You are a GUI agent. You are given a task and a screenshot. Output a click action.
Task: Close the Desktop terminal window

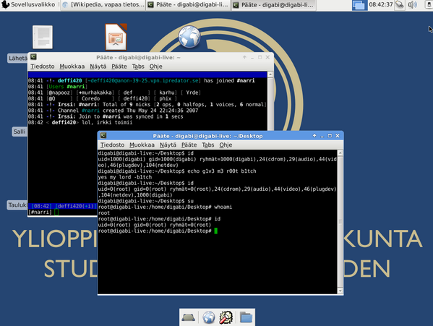pyautogui.click(x=338, y=136)
